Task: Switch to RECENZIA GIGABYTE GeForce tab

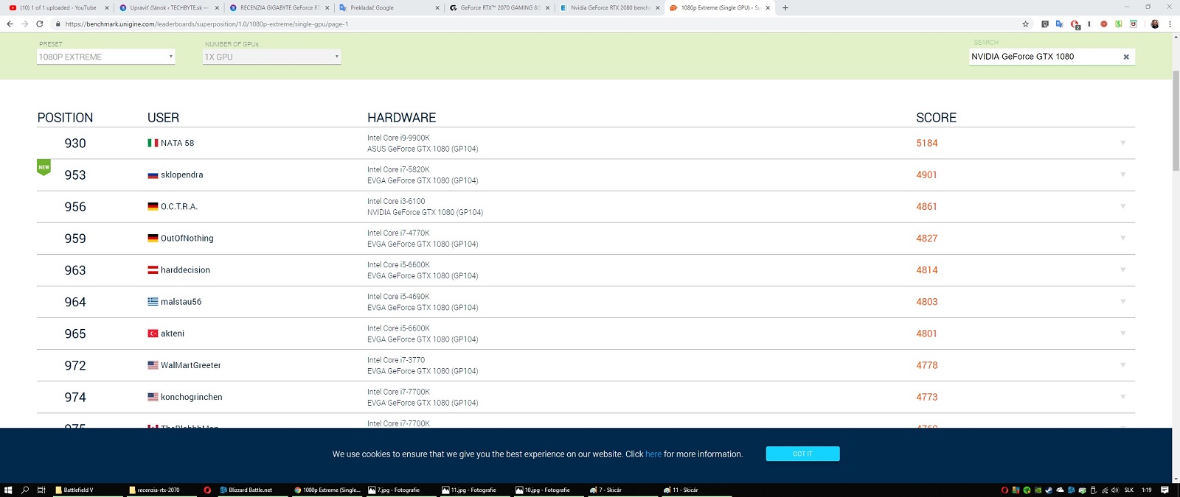Action: (279, 7)
